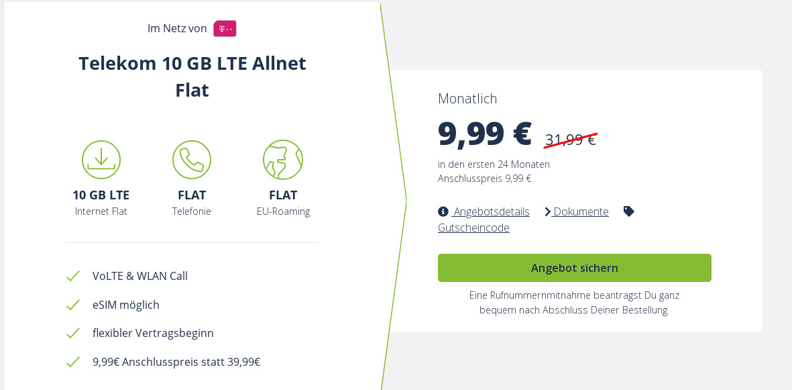
Task: Open the Gutscheincode link
Action: [473, 228]
